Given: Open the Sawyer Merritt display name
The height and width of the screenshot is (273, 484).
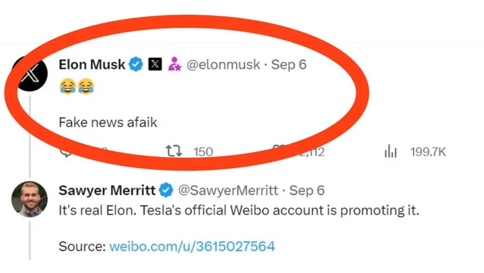Looking at the screenshot, I should (106, 191).
